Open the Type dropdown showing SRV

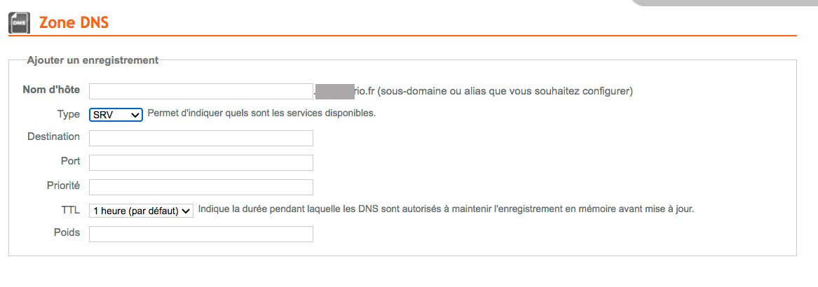click(116, 115)
